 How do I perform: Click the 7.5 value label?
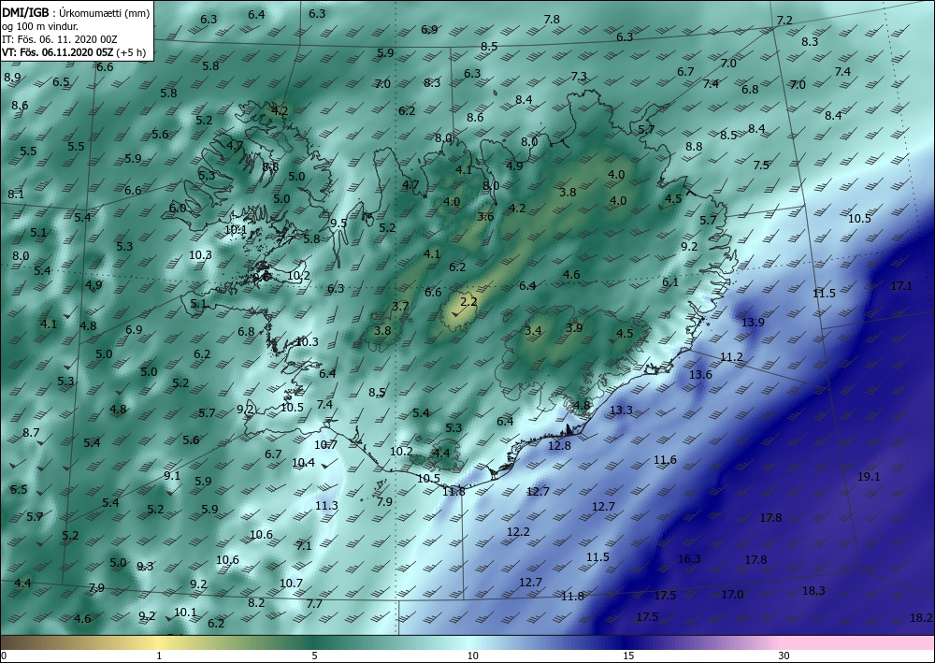click(x=761, y=166)
